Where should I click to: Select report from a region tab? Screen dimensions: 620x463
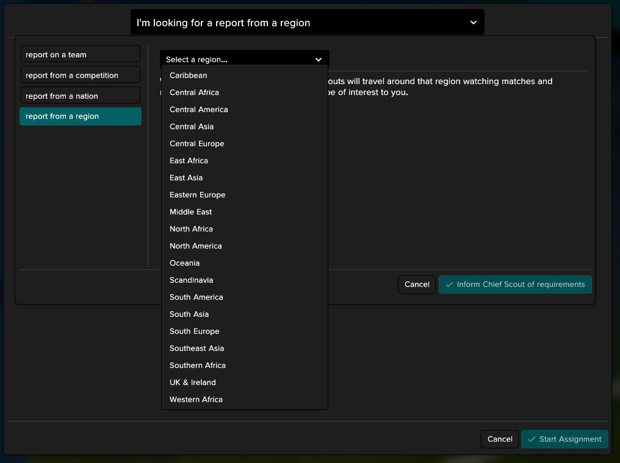click(80, 116)
